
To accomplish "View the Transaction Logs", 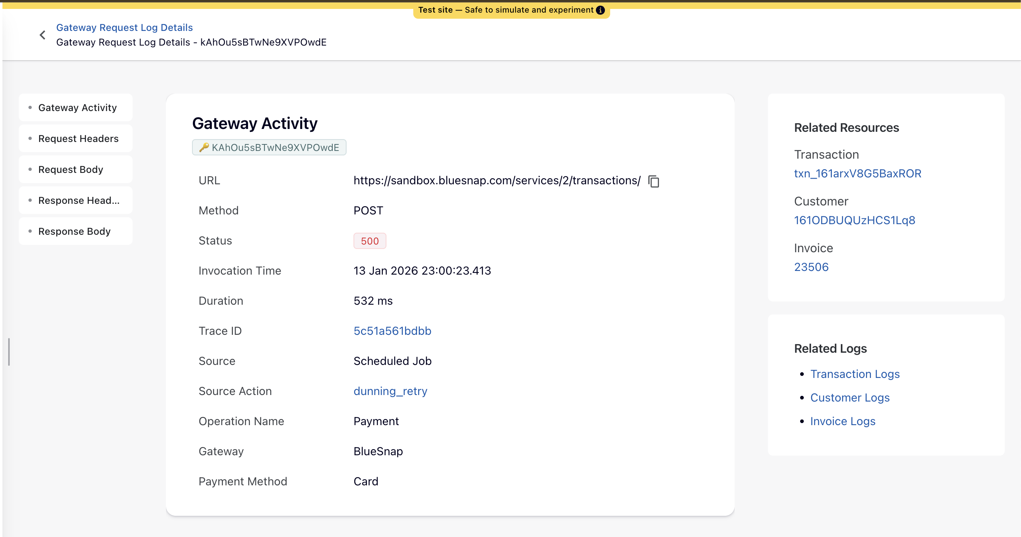I will tap(855, 374).
